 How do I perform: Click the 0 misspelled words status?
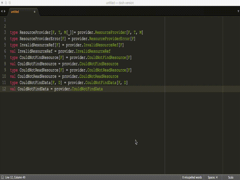click(x=192, y=177)
